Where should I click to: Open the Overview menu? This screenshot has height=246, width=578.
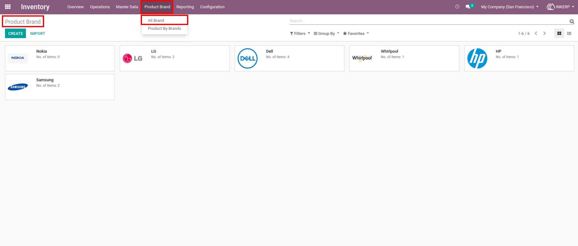click(75, 7)
